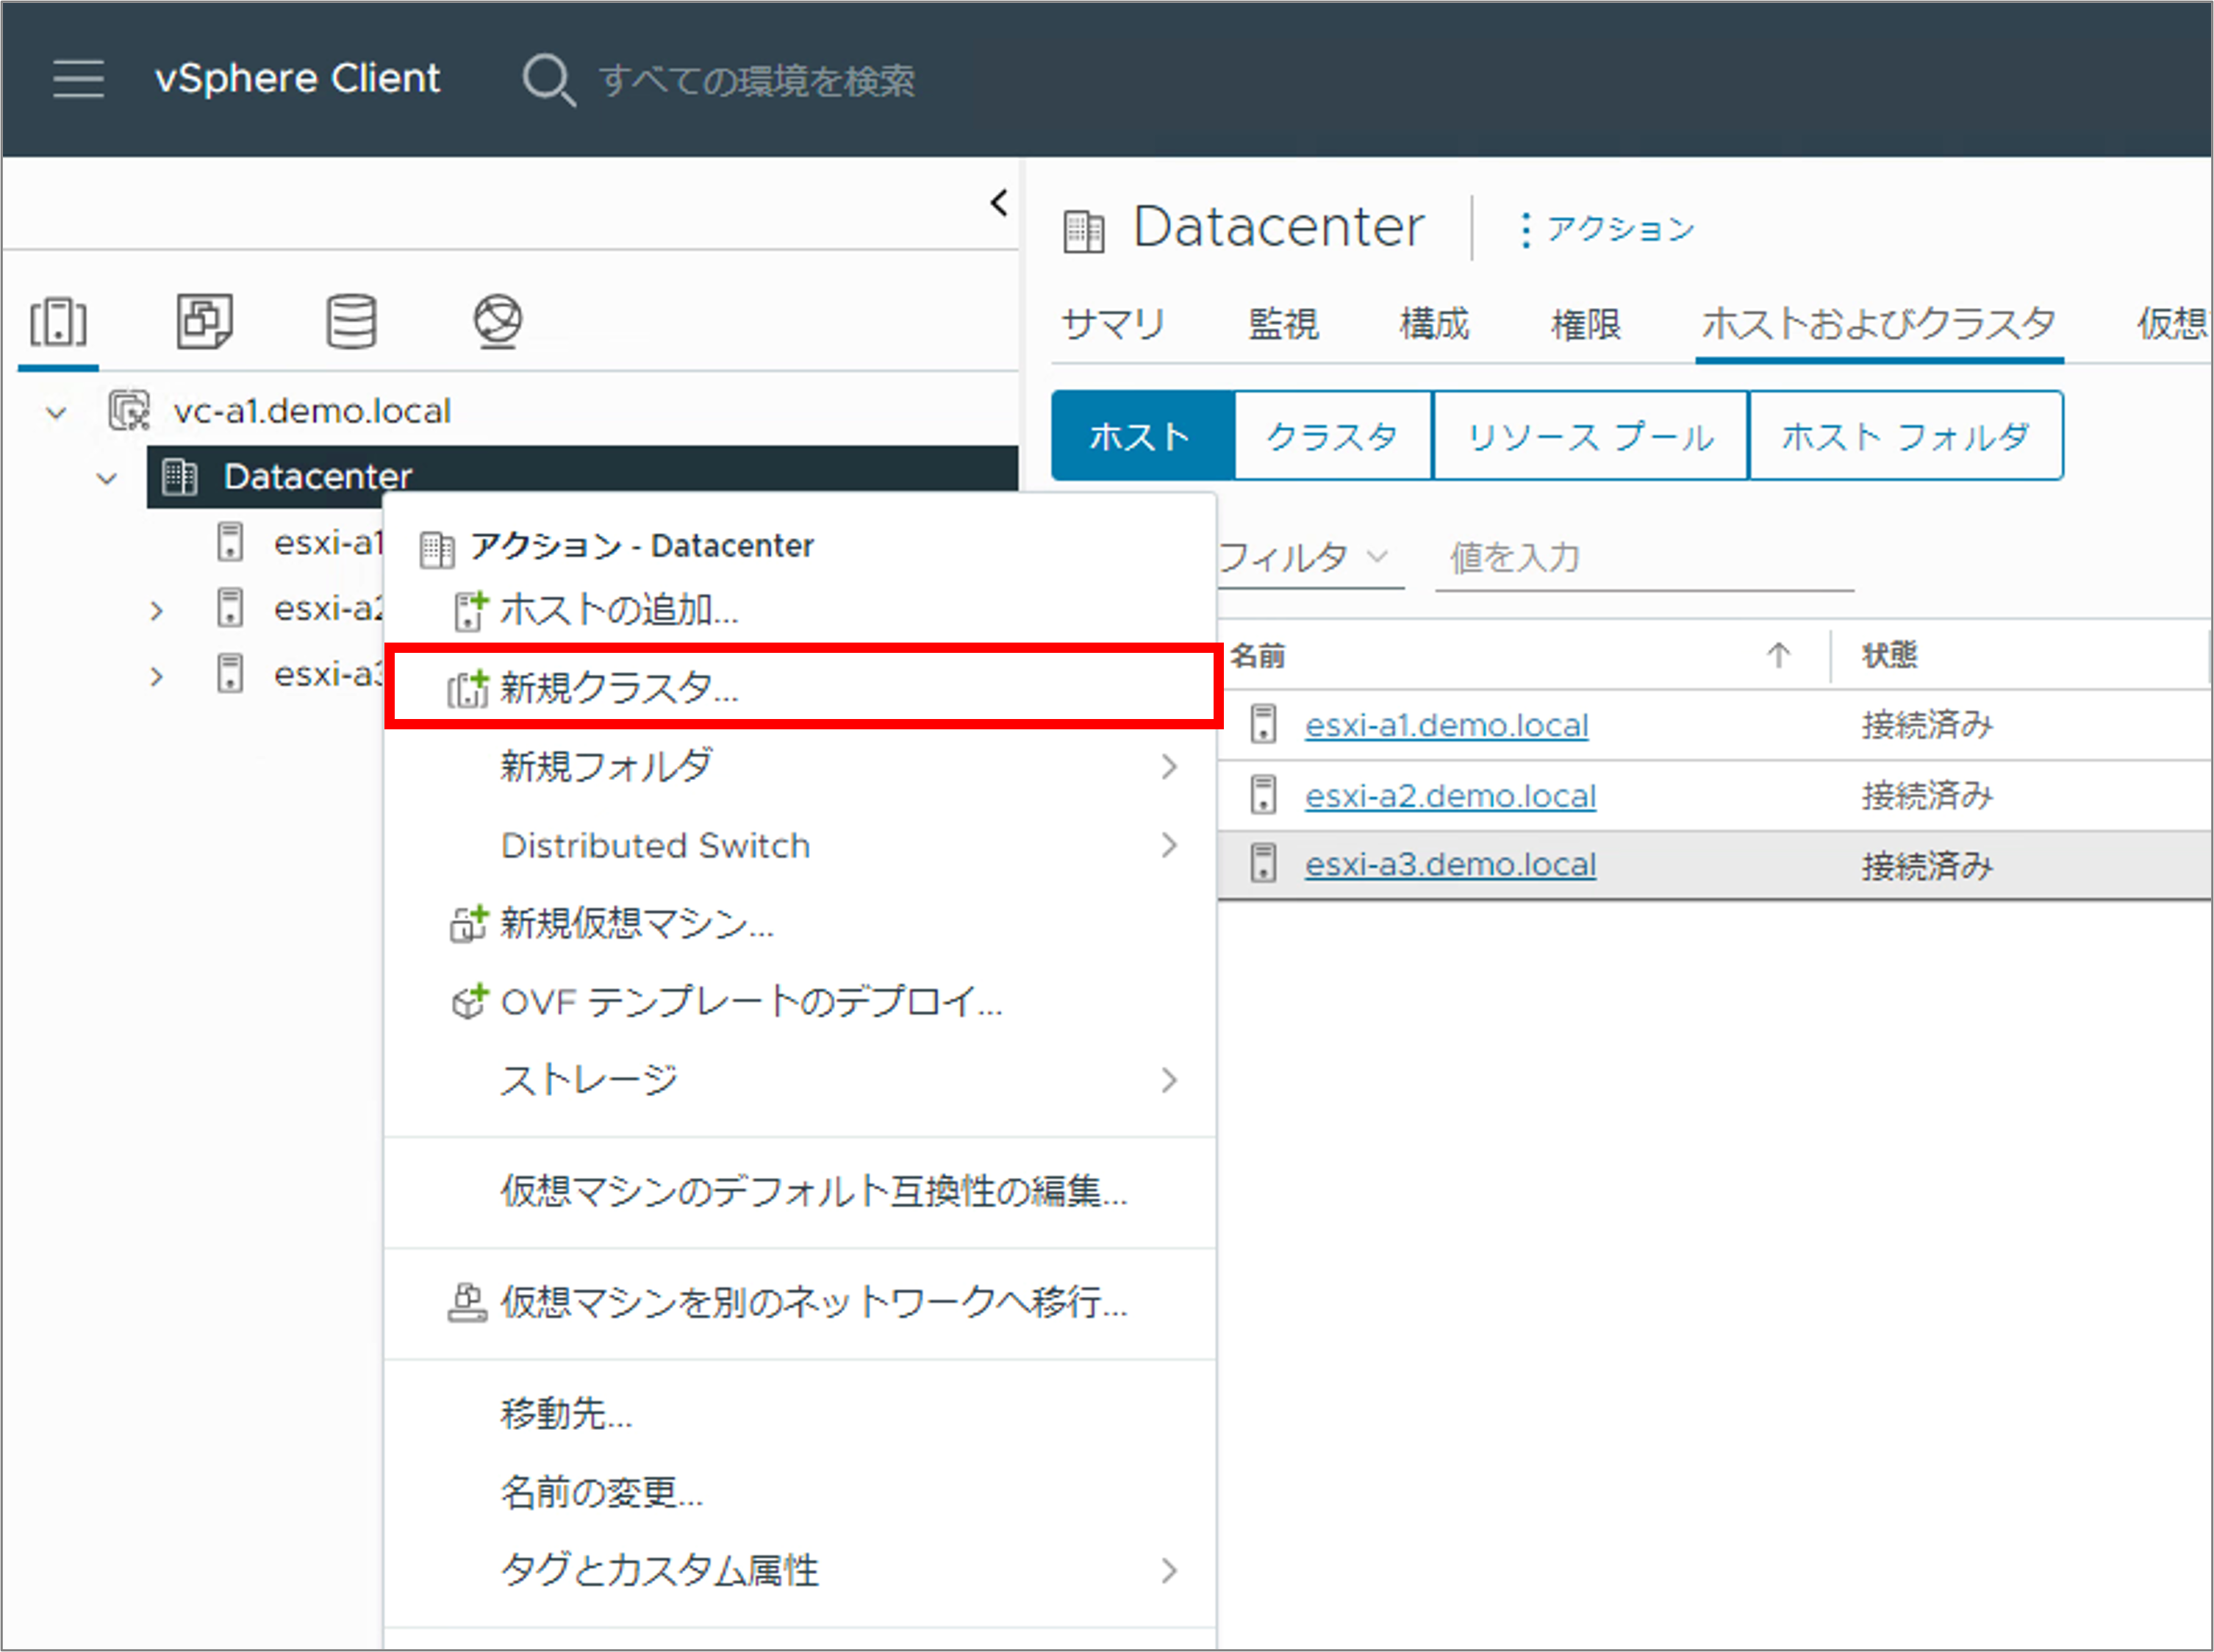Click the vSphere Client title

pyautogui.click(x=297, y=78)
